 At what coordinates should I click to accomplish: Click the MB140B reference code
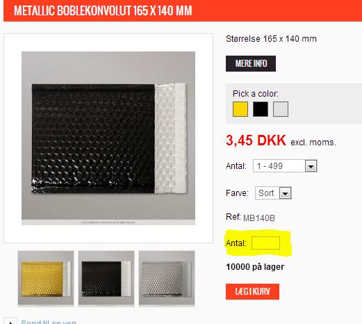[x=259, y=218]
